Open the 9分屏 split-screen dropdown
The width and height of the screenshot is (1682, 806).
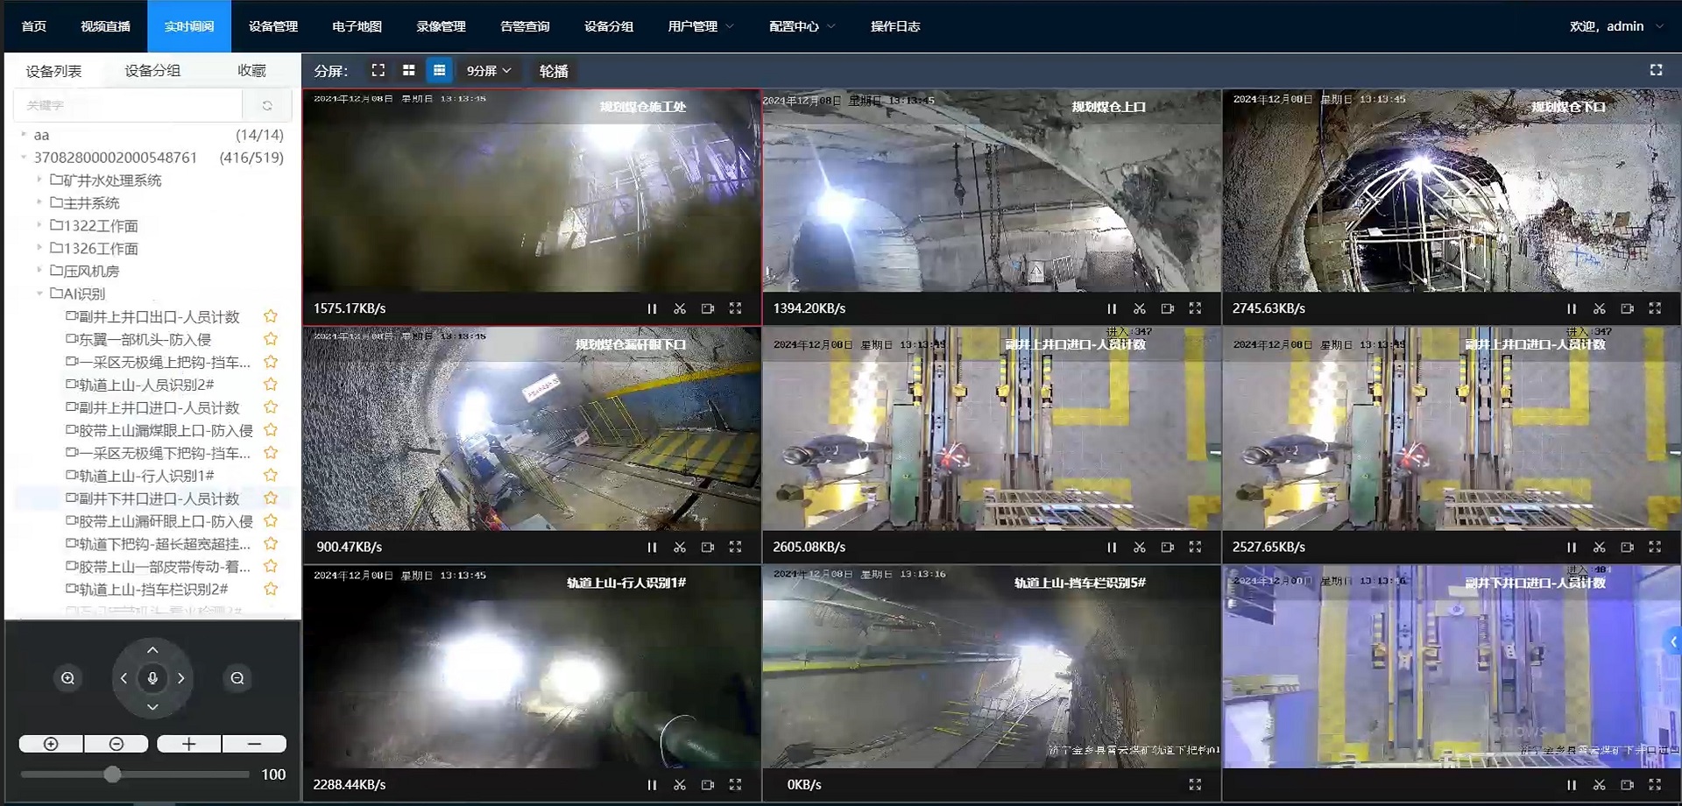point(489,70)
